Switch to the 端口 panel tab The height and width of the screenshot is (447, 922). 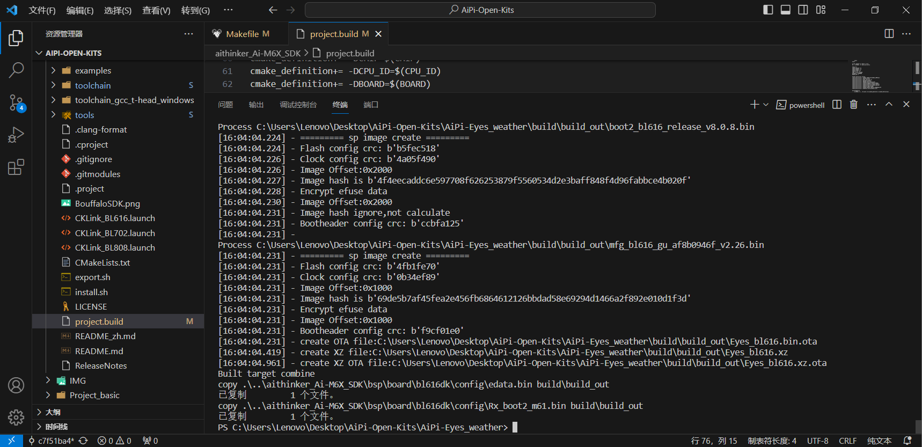click(x=371, y=105)
